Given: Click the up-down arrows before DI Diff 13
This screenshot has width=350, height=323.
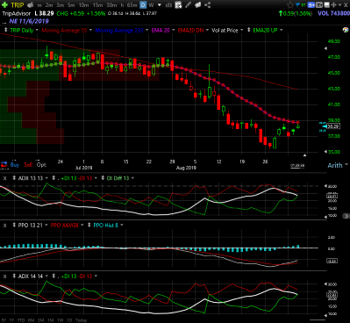Looking at the screenshot, I should 103,178.
